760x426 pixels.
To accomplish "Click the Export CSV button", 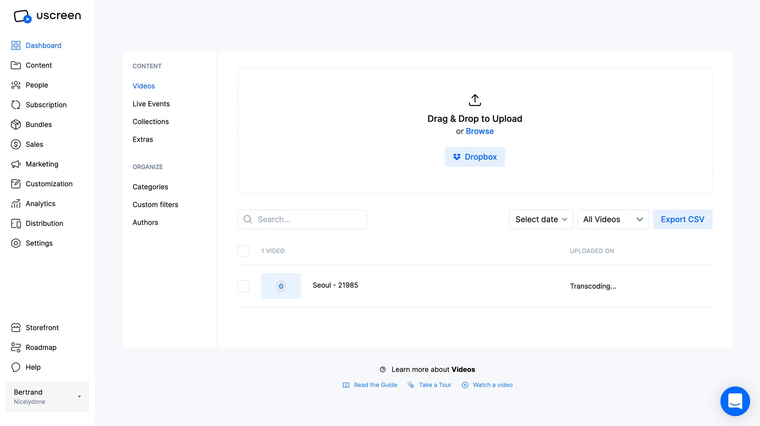I will [x=682, y=219].
